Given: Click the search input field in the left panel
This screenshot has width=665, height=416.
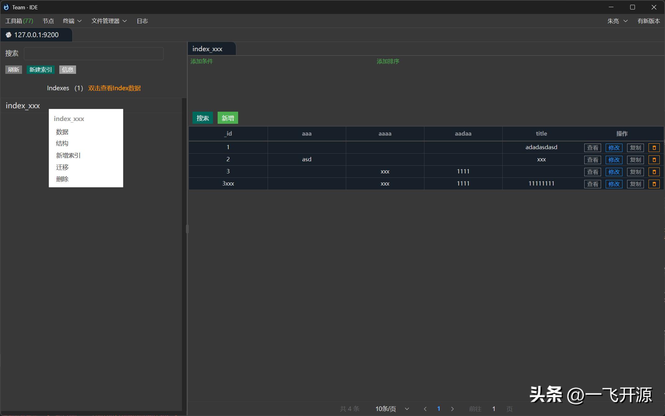Looking at the screenshot, I should point(93,54).
